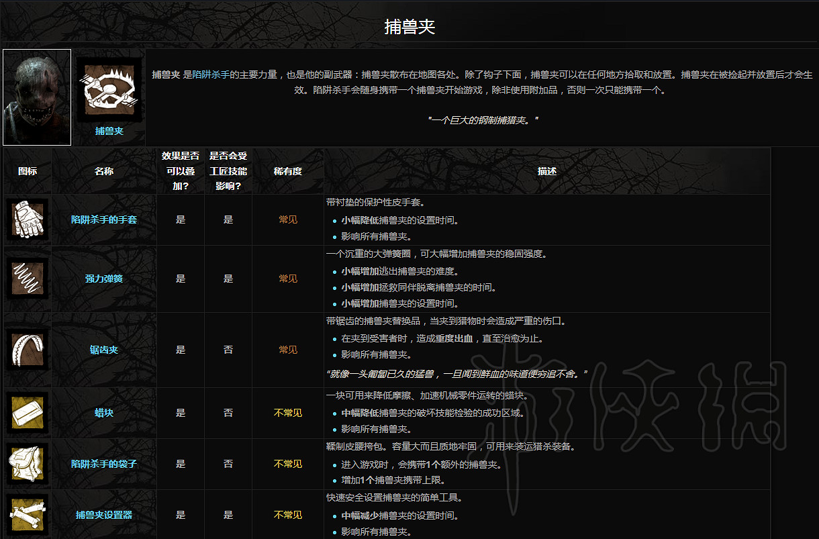Image resolution: width=819 pixels, height=539 pixels.
Task: Click the 描述 column header
Action: coord(547,171)
